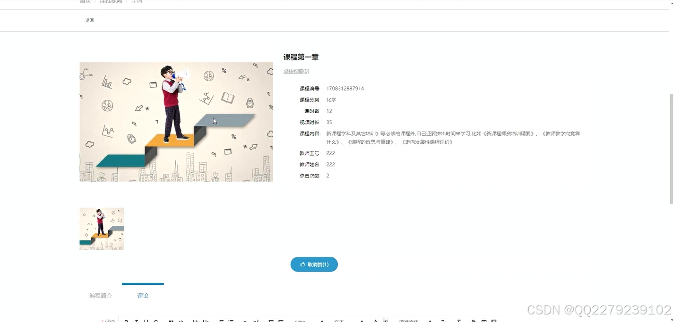The height and width of the screenshot is (322, 673).
Task: Click the 点我收藏(0) link
Action: [x=296, y=70]
